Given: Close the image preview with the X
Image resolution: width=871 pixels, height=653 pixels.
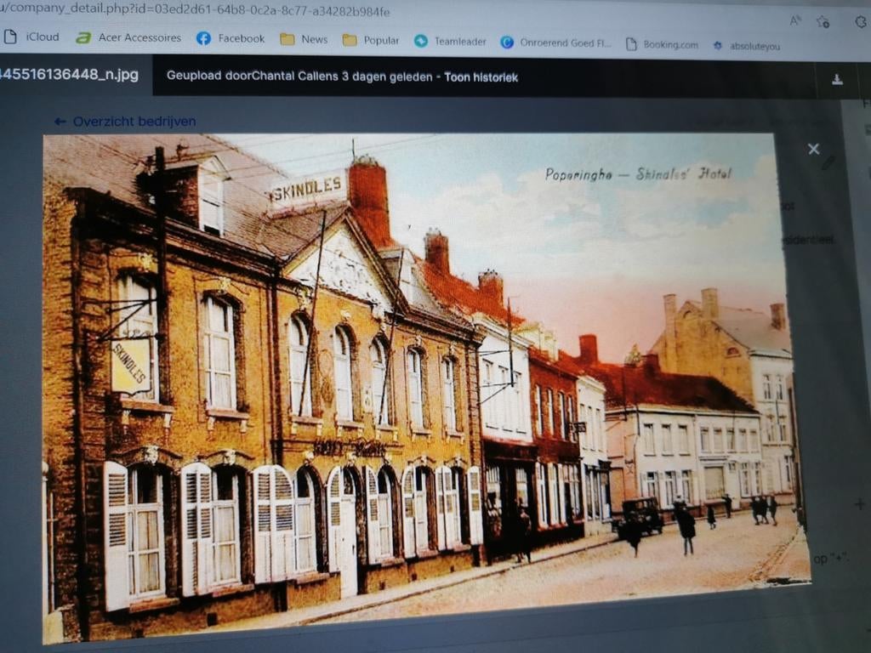Looking at the screenshot, I should click(x=813, y=149).
